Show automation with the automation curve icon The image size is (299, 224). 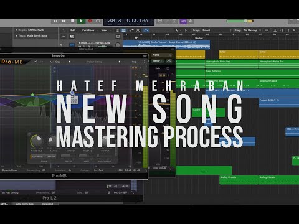coord(131,30)
